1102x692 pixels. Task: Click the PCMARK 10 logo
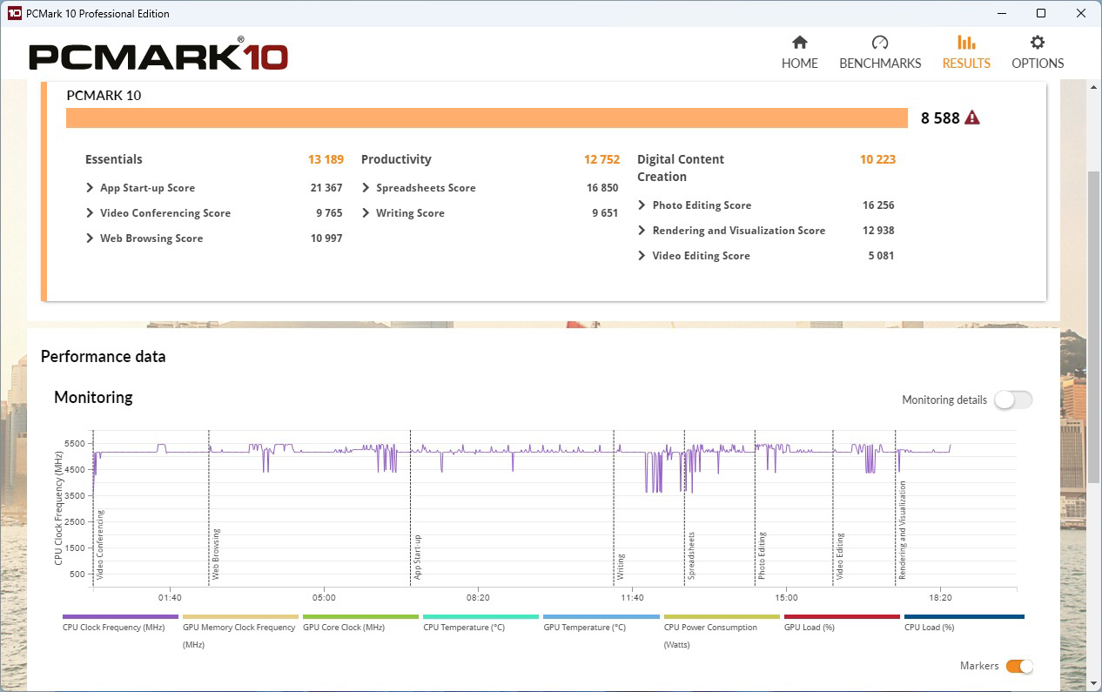pos(158,55)
